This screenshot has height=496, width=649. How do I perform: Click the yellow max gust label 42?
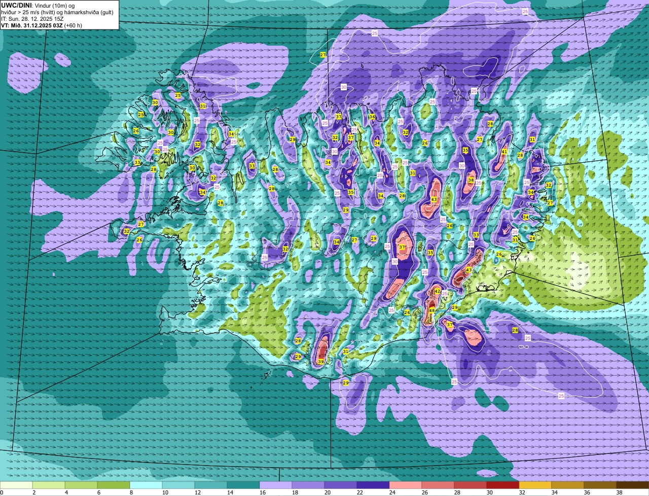438,291
